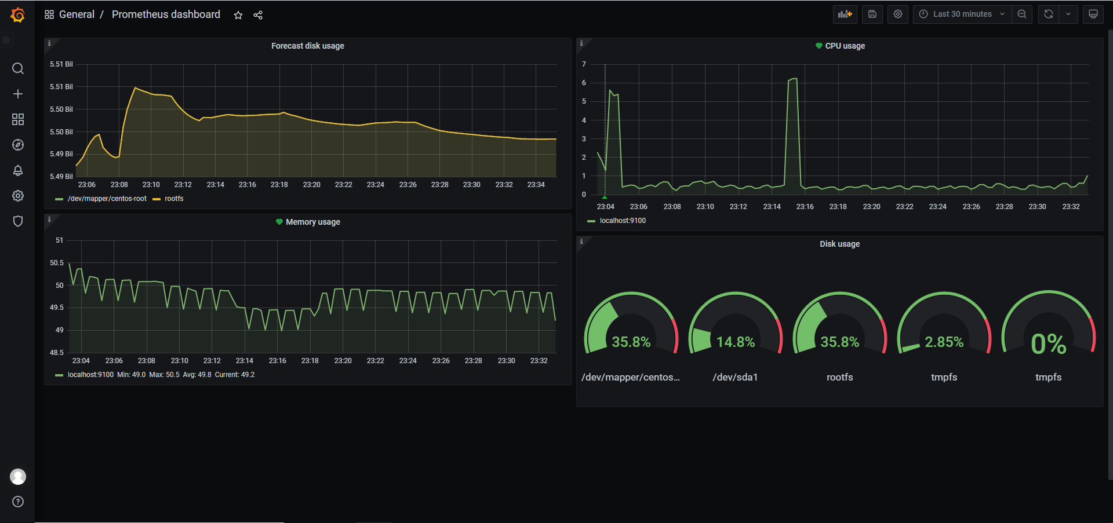Pick color for rootfs legend swatch
The image size is (1113, 523).
(x=157, y=199)
